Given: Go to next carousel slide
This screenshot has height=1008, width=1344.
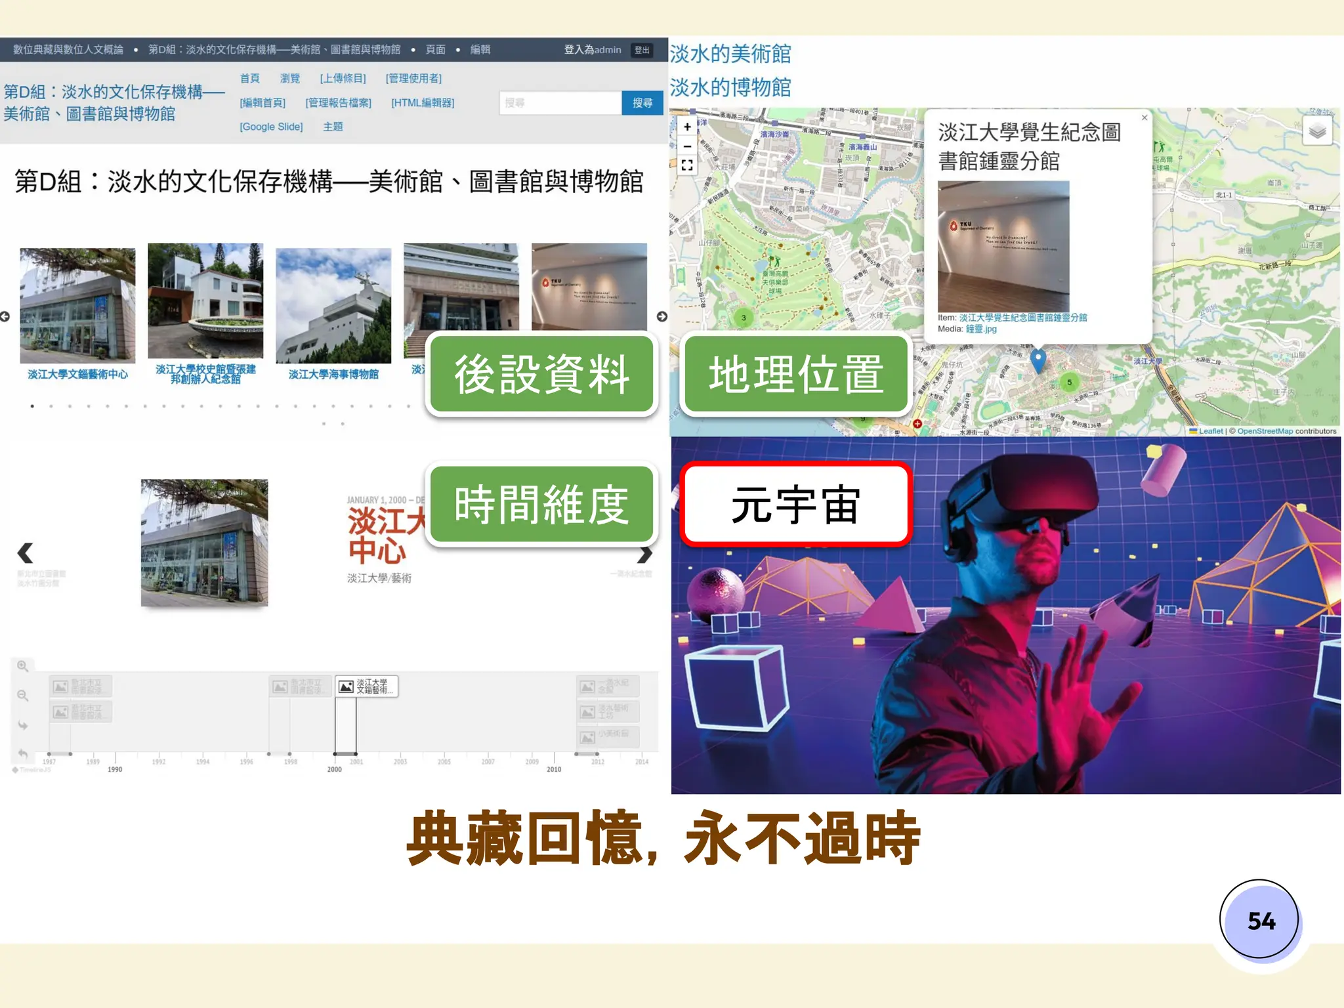Looking at the screenshot, I should (662, 316).
